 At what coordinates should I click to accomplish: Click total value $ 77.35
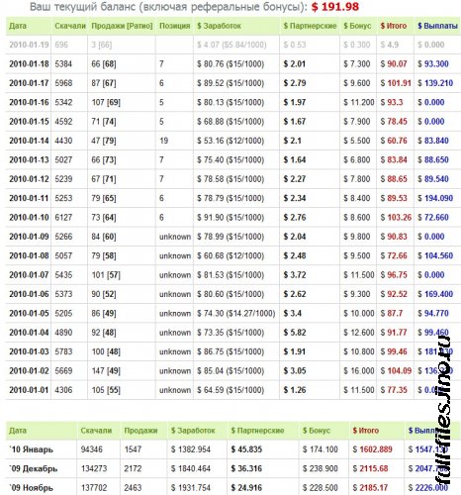point(394,389)
